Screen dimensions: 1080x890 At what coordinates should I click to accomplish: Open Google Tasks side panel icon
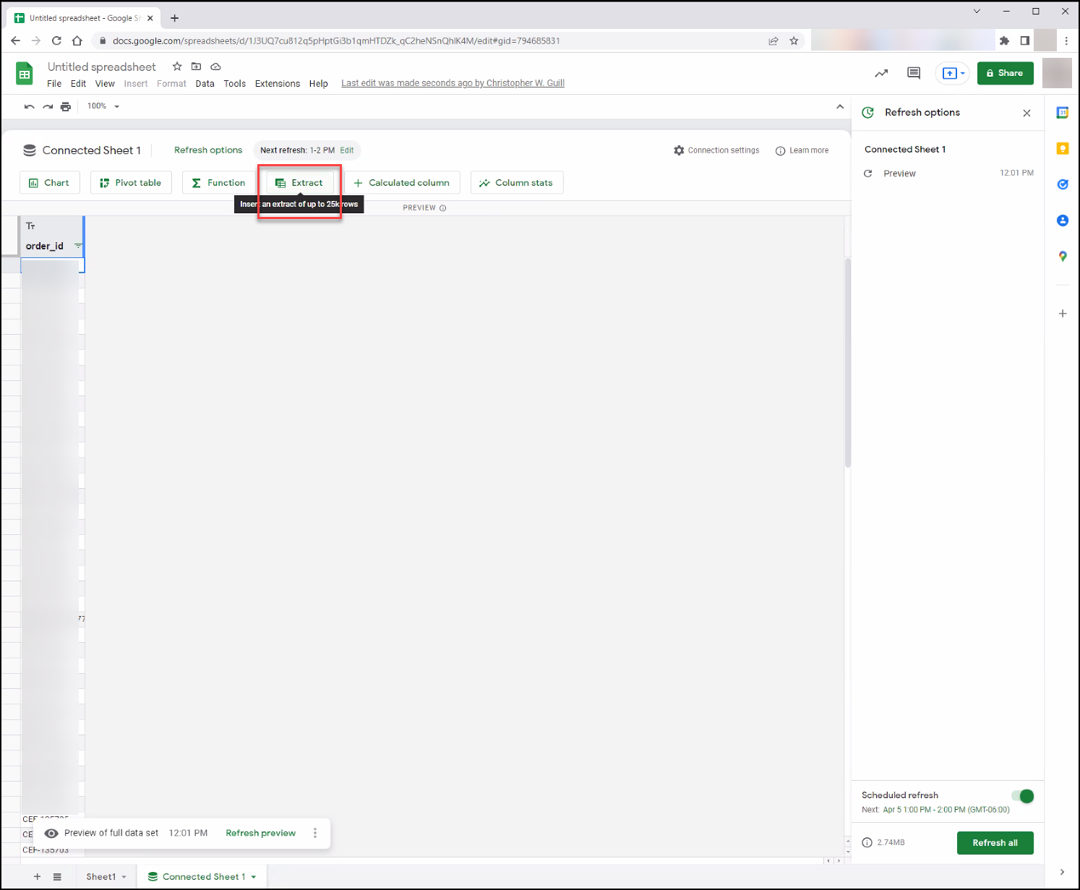pos(1063,184)
